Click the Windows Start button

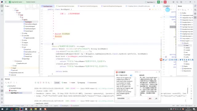(2, 109)
